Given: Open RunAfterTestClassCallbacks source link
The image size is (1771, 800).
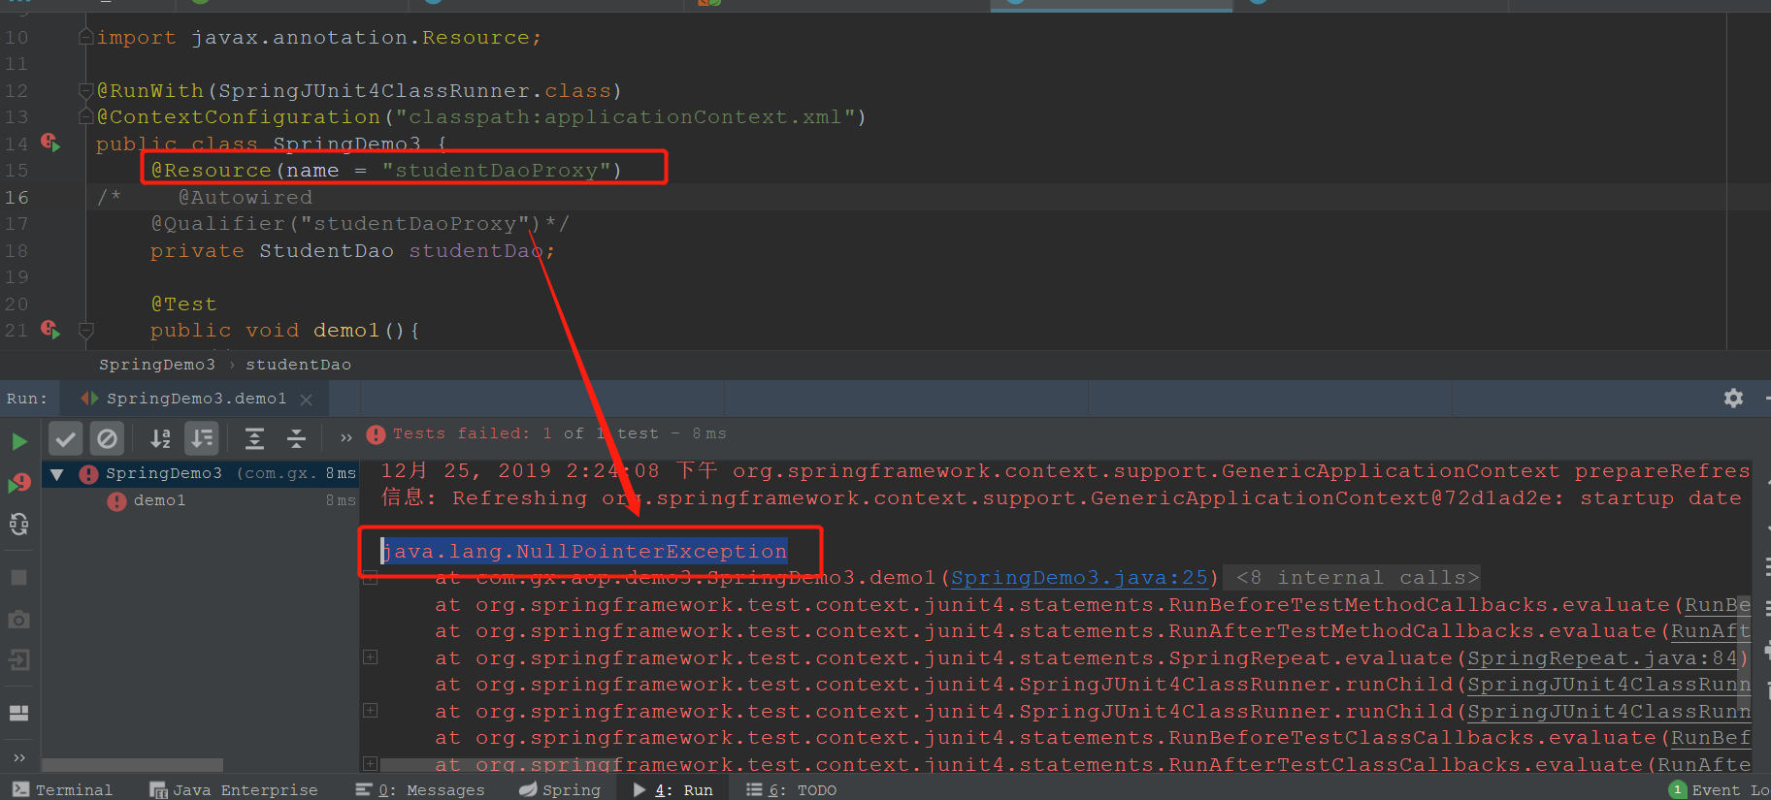Looking at the screenshot, I should 1703,764.
